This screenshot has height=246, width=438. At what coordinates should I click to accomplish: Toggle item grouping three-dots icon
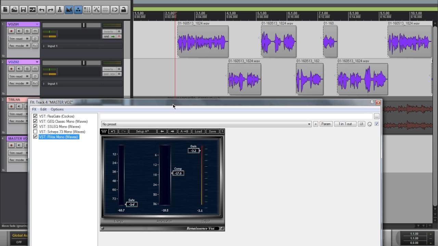click(x=78, y=10)
